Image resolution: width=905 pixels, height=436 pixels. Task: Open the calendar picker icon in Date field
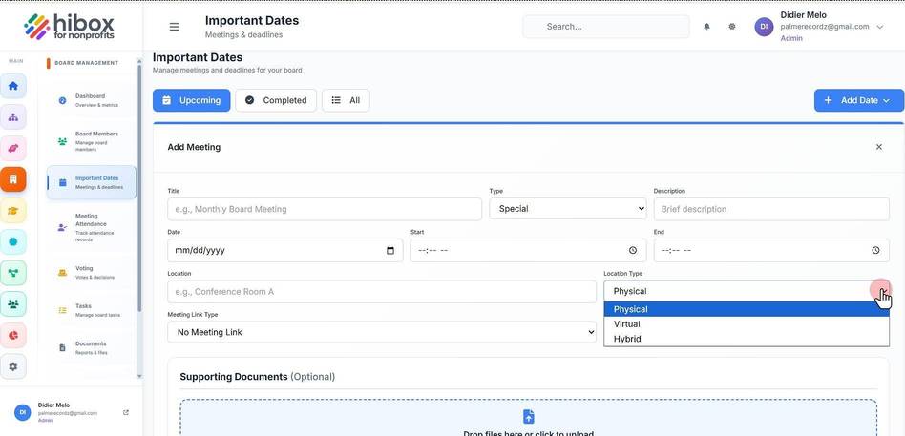pyautogui.click(x=390, y=250)
